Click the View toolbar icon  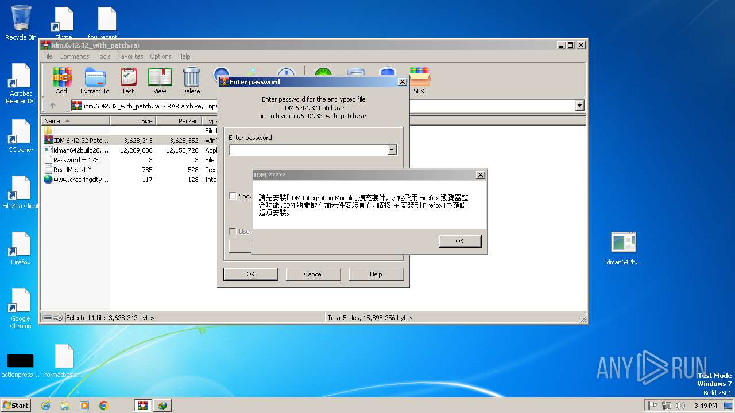(x=160, y=80)
